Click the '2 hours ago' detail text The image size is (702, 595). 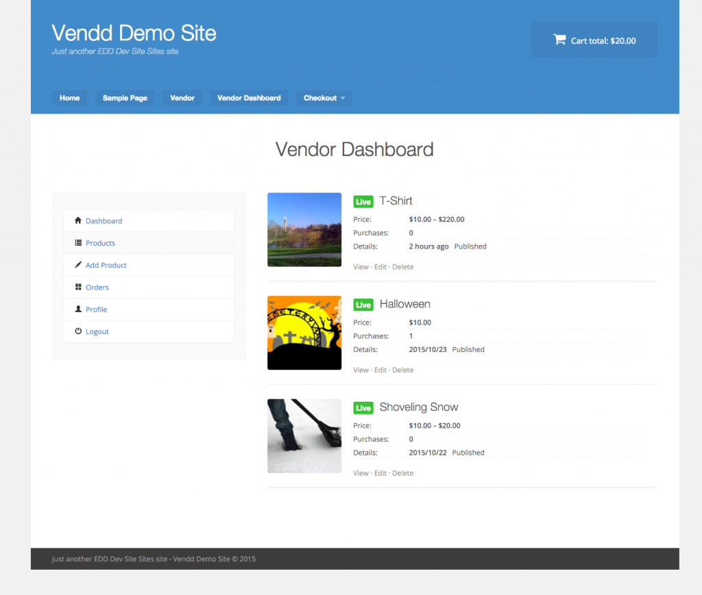coord(428,246)
